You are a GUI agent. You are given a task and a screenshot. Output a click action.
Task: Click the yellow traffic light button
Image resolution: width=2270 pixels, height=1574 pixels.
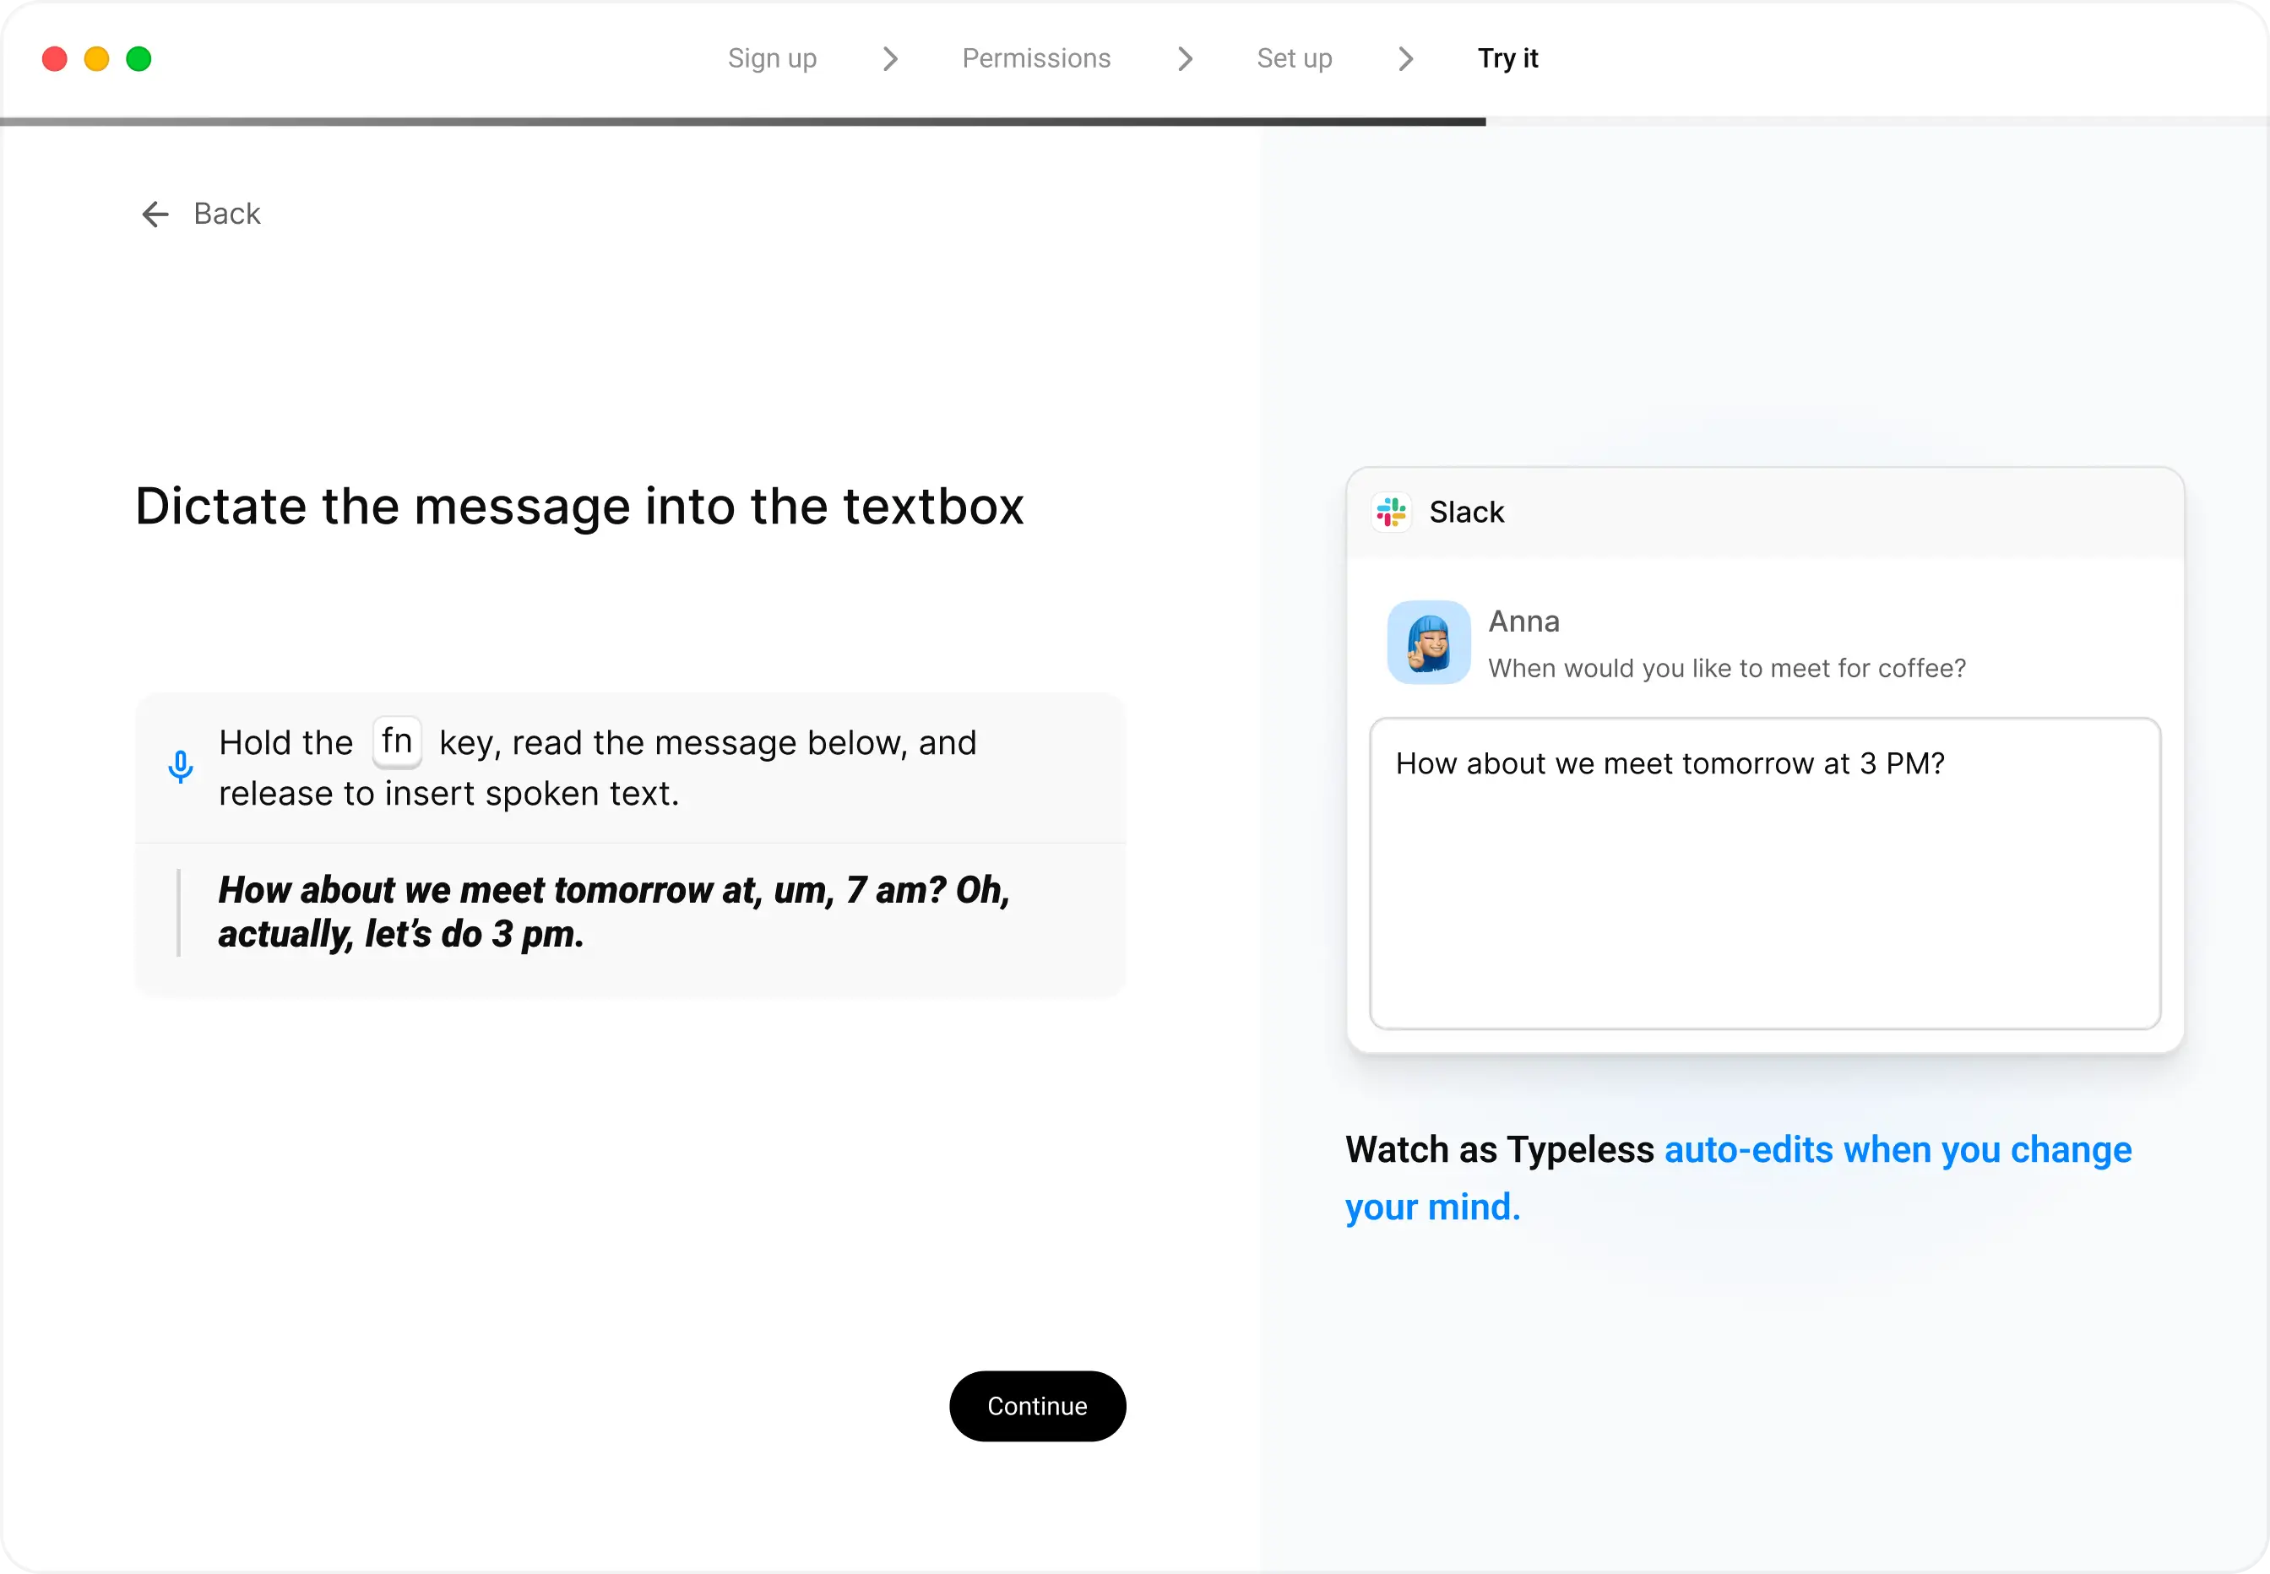tap(96, 59)
